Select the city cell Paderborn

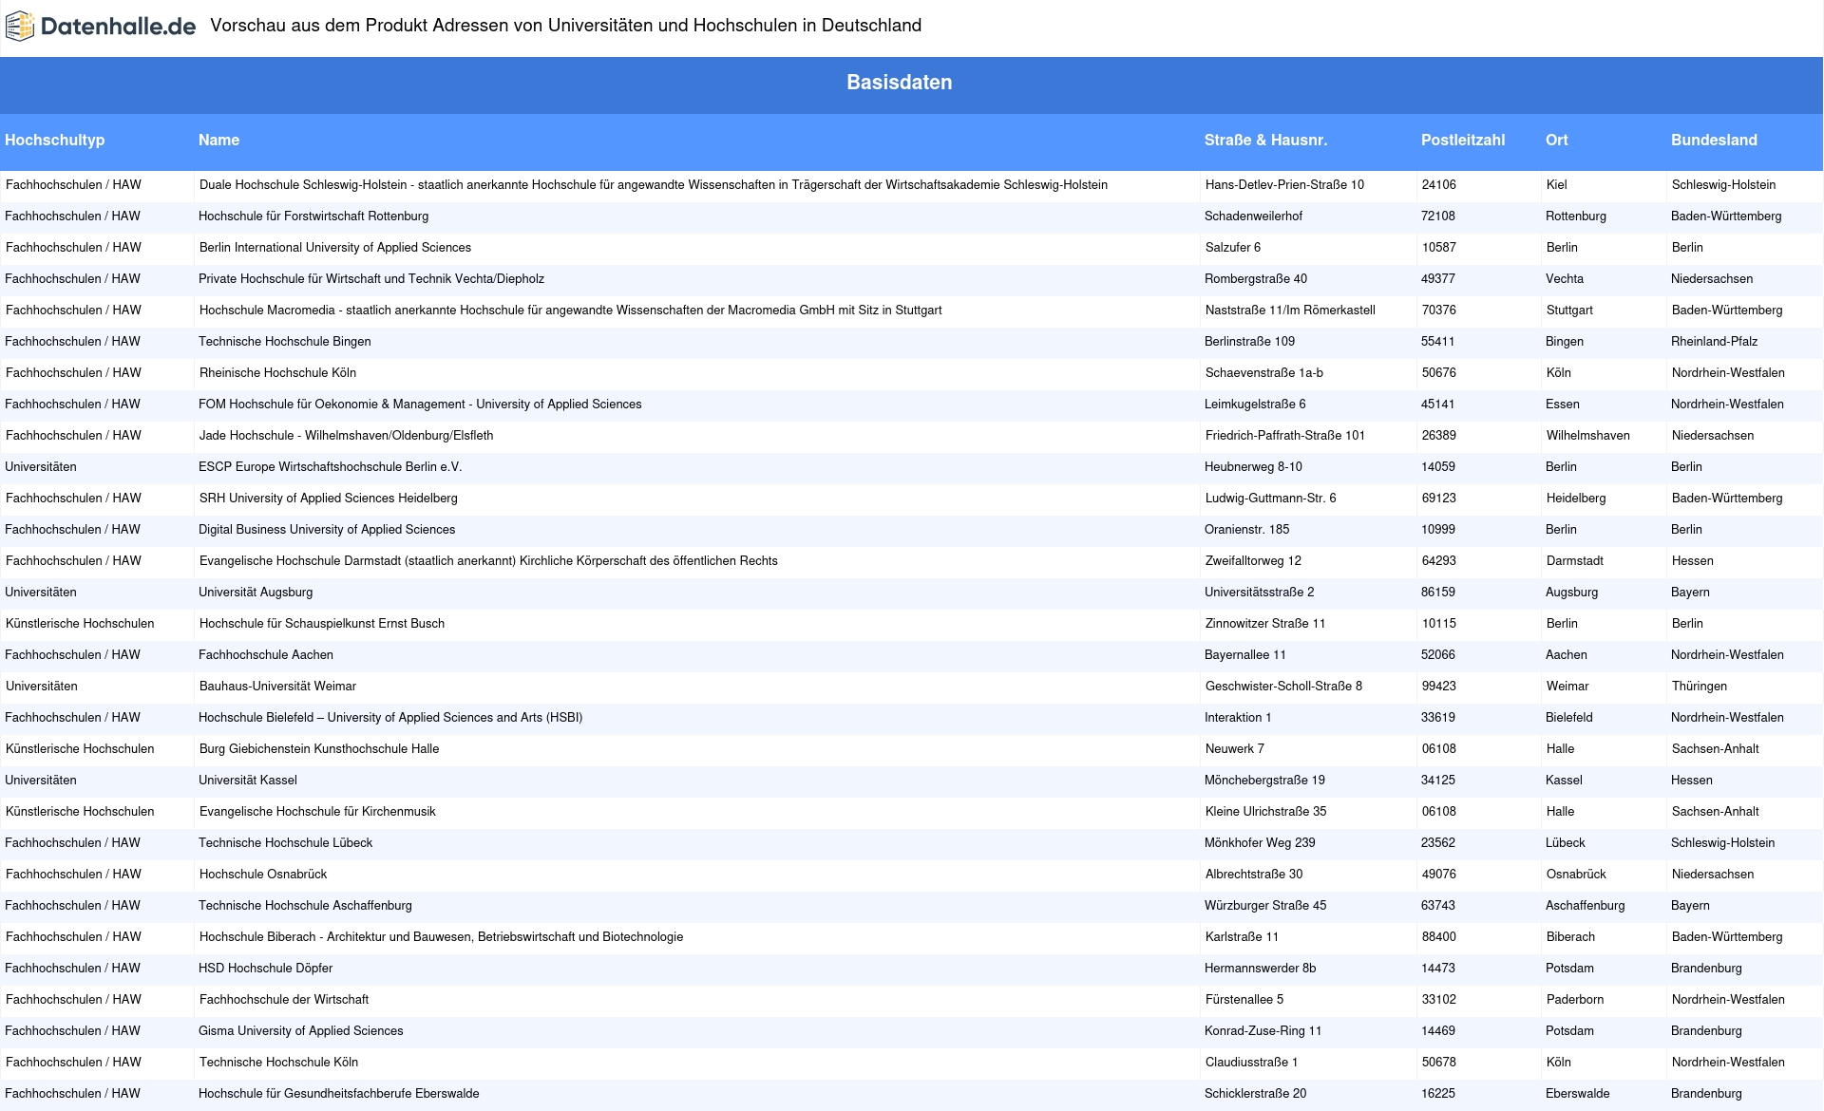click(1574, 1000)
